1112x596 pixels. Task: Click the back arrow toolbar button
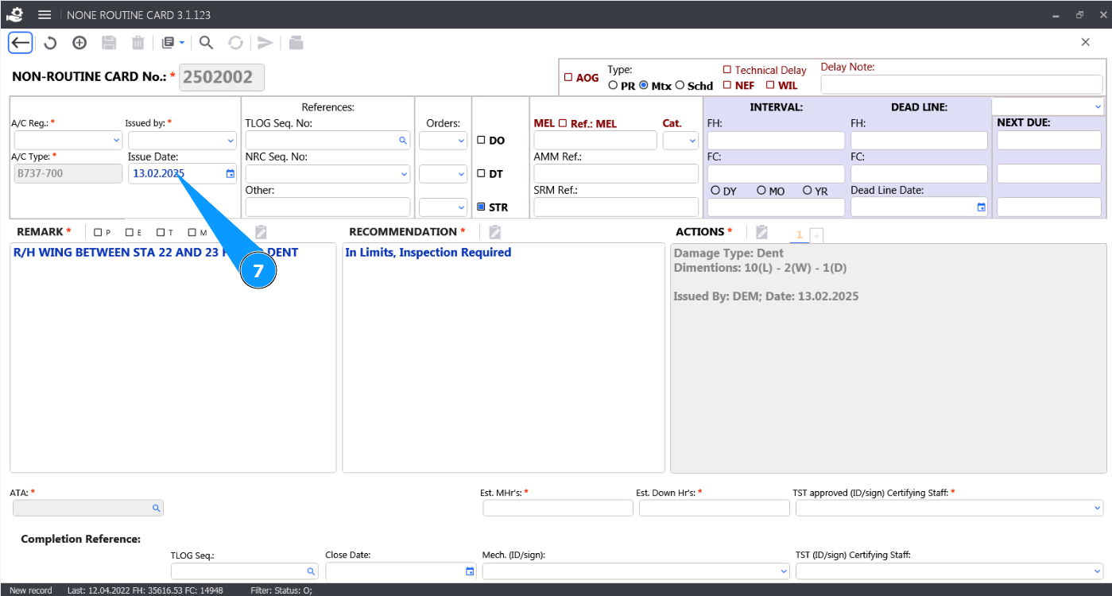[21, 43]
